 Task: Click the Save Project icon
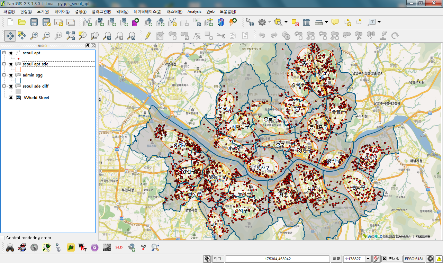coord(34,22)
